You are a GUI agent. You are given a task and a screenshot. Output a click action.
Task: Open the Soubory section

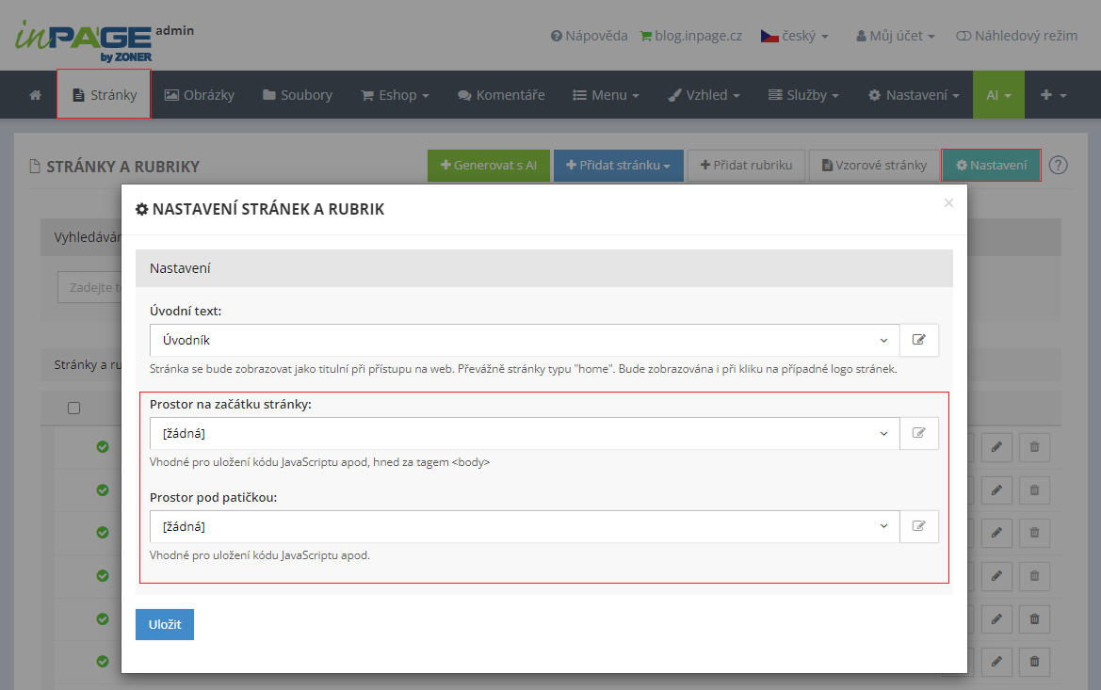coord(297,95)
